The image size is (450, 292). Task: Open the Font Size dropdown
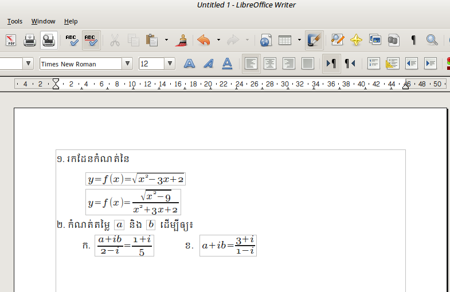pyautogui.click(x=170, y=64)
